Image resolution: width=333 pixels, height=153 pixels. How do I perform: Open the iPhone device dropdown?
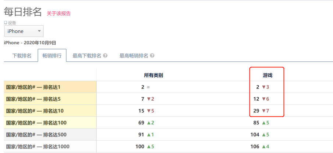click(x=24, y=31)
